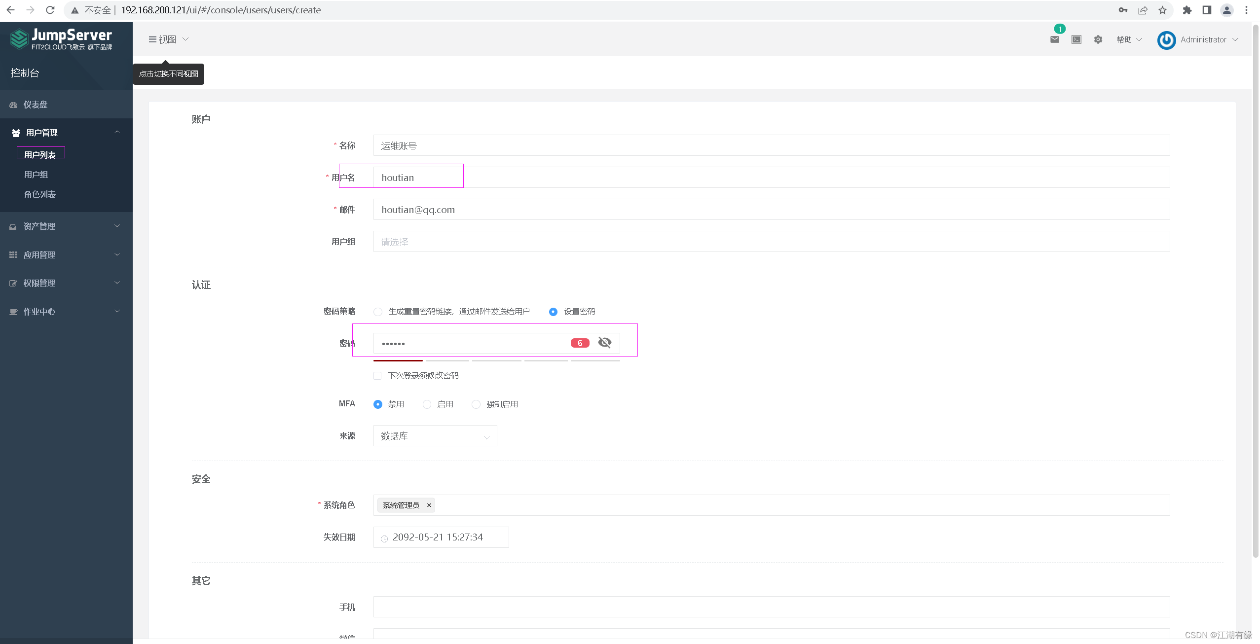The height and width of the screenshot is (644, 1260).
Task: Toggle password visibility eye icon
Action: pos(604,342)
